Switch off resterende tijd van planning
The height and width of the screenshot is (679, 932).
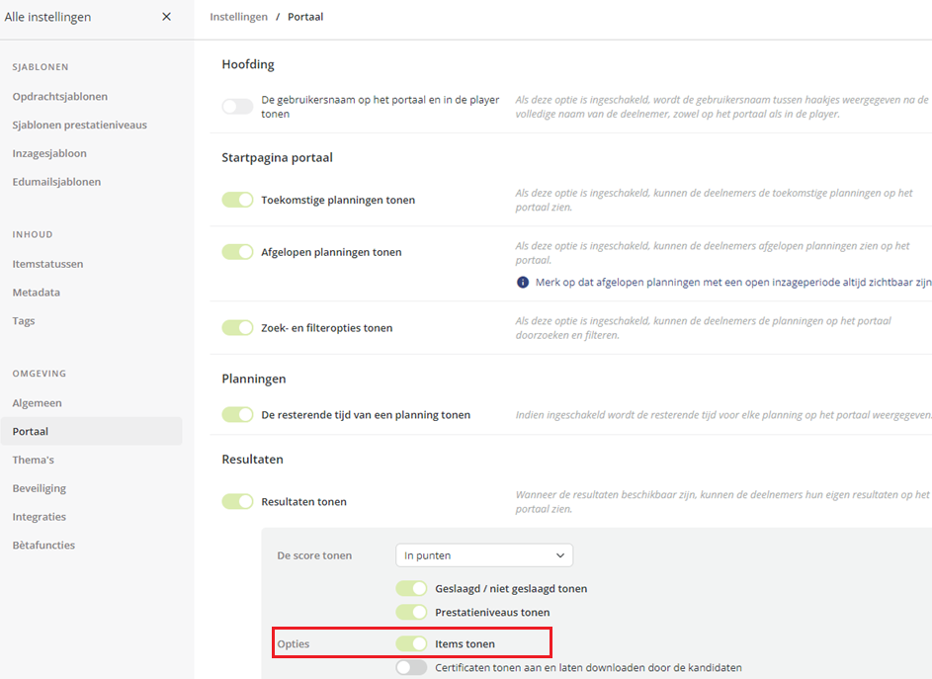[237, 414]
